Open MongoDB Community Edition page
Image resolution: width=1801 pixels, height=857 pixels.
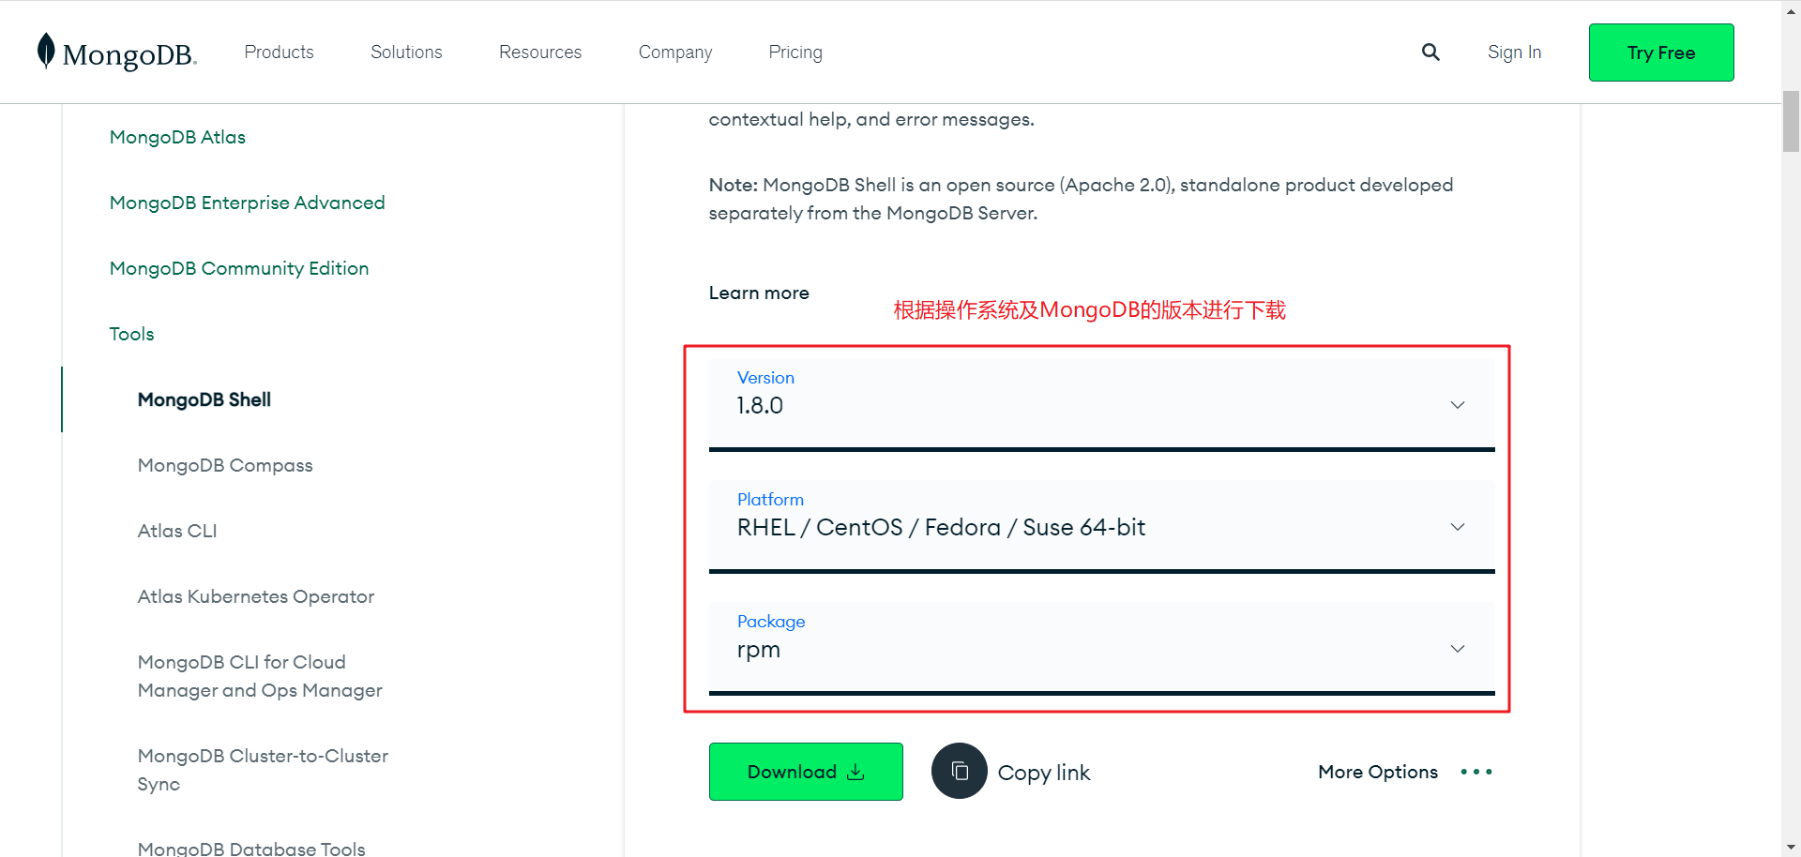click(238, 268)
